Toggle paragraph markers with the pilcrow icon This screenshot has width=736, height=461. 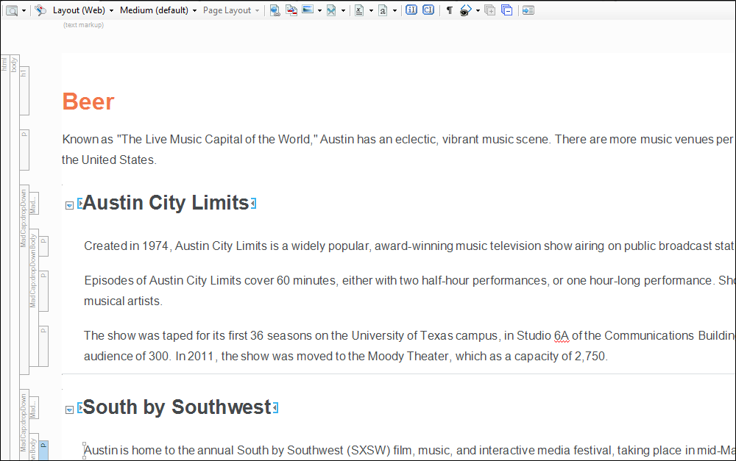449,10
